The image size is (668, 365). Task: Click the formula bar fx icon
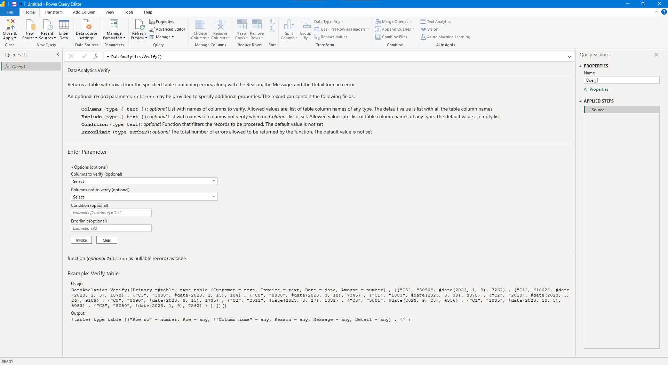point(96,56)
